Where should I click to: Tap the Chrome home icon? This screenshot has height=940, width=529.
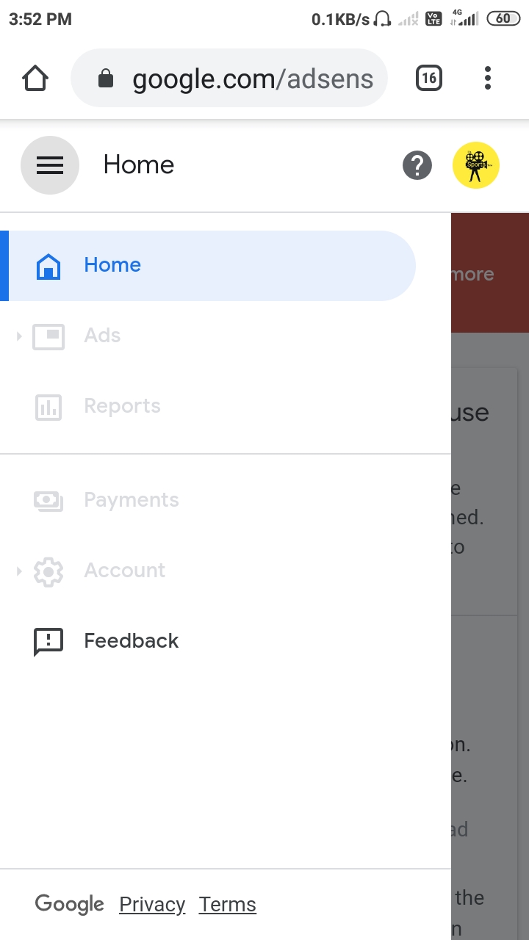[x=35, y=78]
